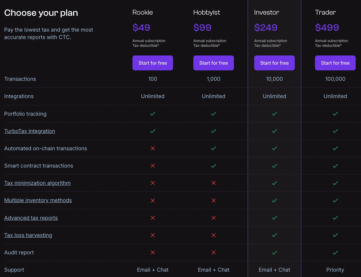Open the Multiple inventory methods link
Screen dimensions: 361x277
[38, 200]
